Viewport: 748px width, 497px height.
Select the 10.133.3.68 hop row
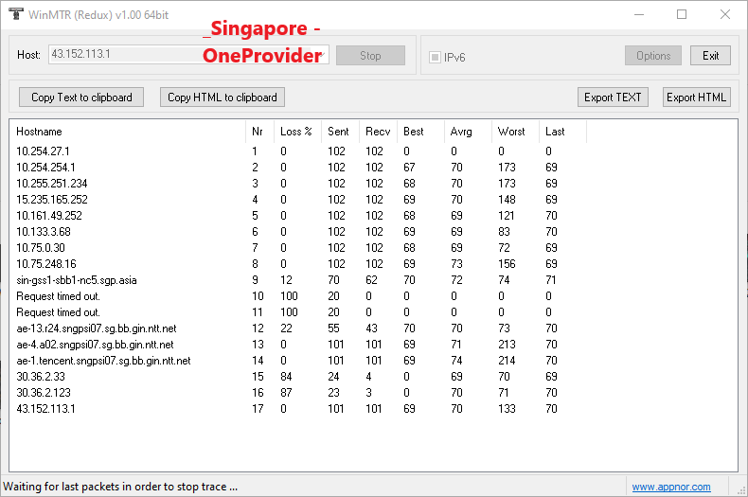click(298, 232)
